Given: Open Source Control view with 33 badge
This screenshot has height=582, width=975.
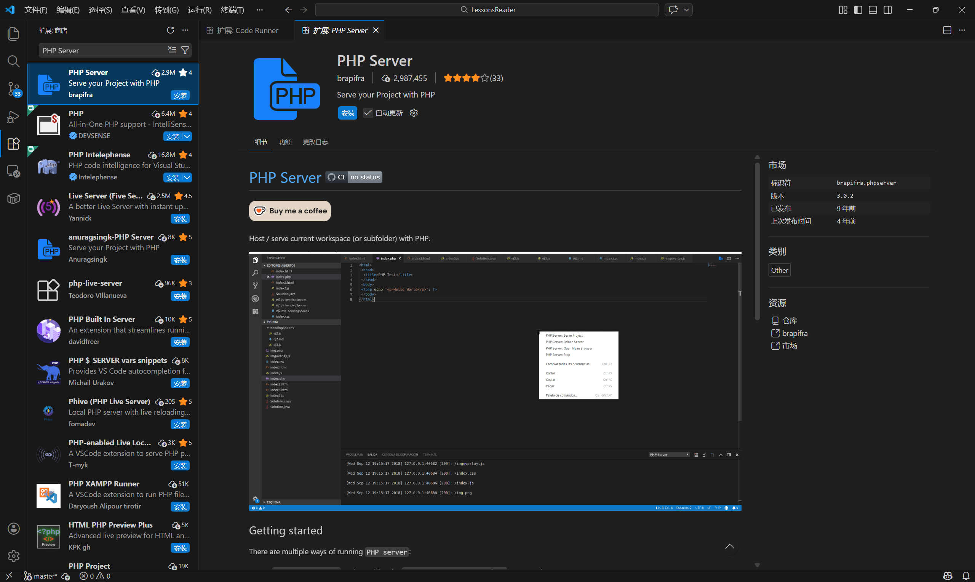Looking at the screenshot, I should (x=13, y=89).
